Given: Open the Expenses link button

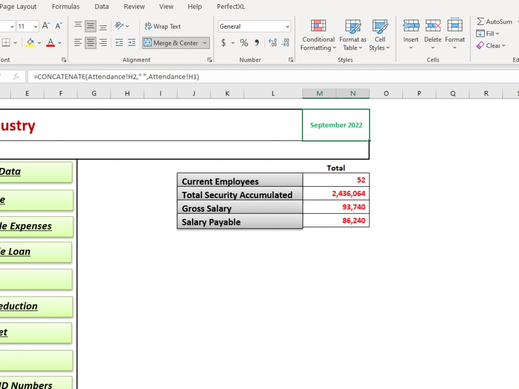Looking at the screenshot, I should [36, 227].
